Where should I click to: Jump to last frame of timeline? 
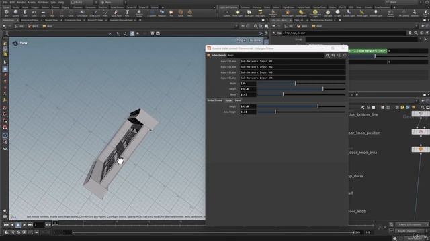[x=30, y=225]
